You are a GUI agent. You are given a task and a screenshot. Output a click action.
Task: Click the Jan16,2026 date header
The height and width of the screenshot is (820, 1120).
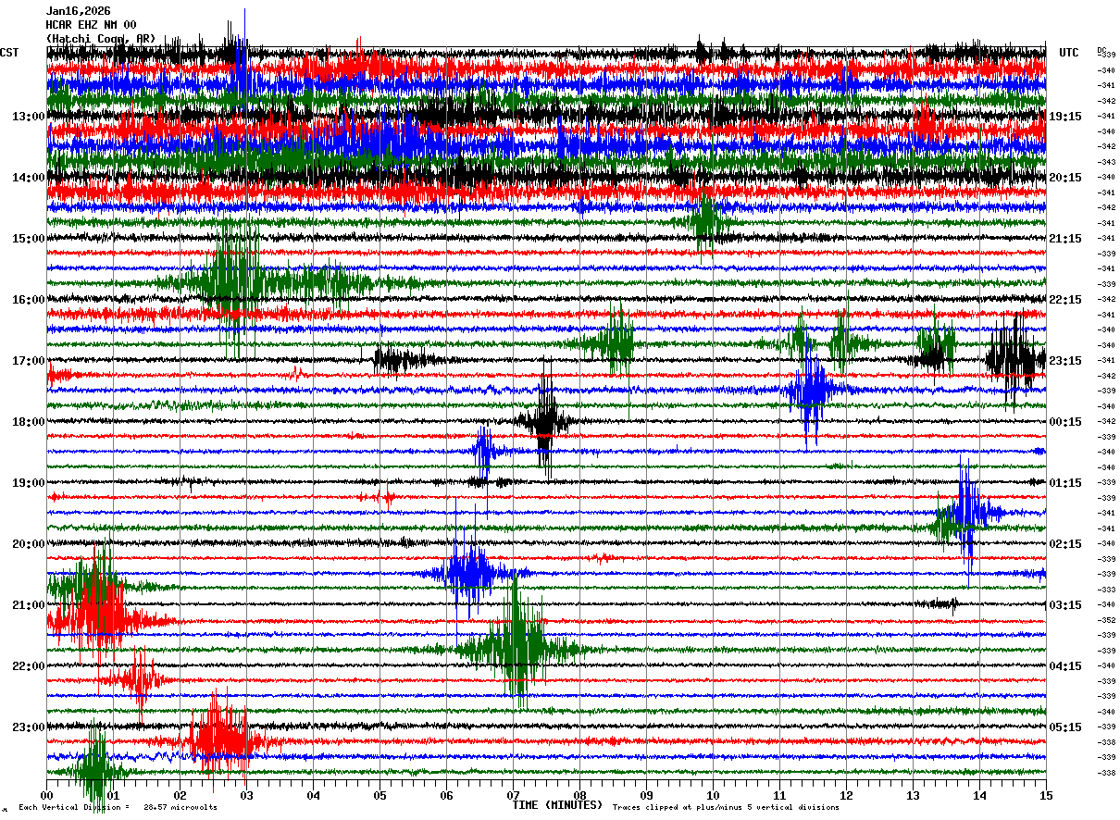point(79,11)
